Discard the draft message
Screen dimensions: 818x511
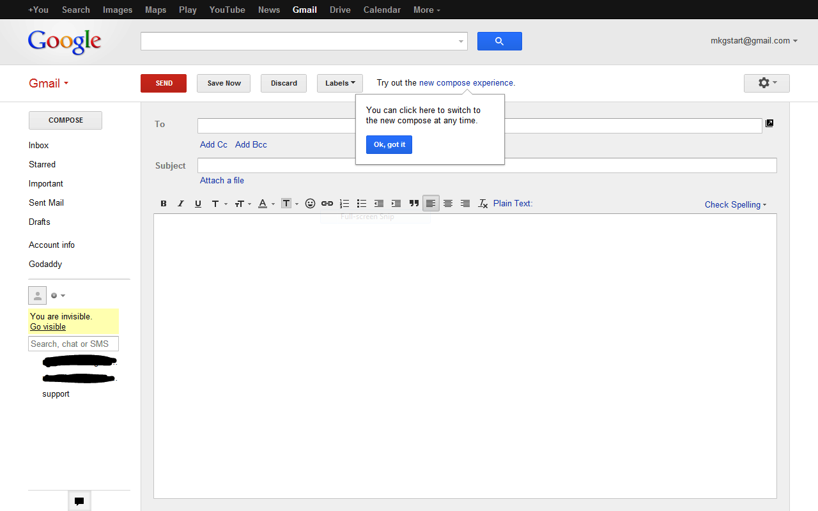pyautogui.click(x=284, y=84)
